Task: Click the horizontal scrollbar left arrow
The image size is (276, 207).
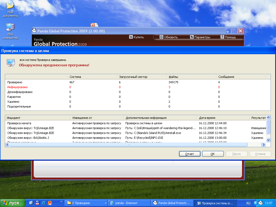Action: (x=7, y=145)
